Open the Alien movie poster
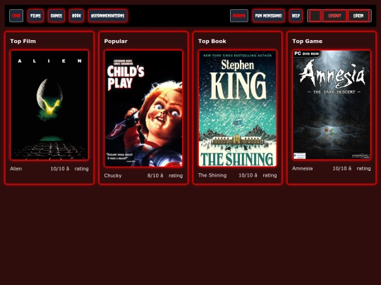381x285 pixels. coord(49,105)
